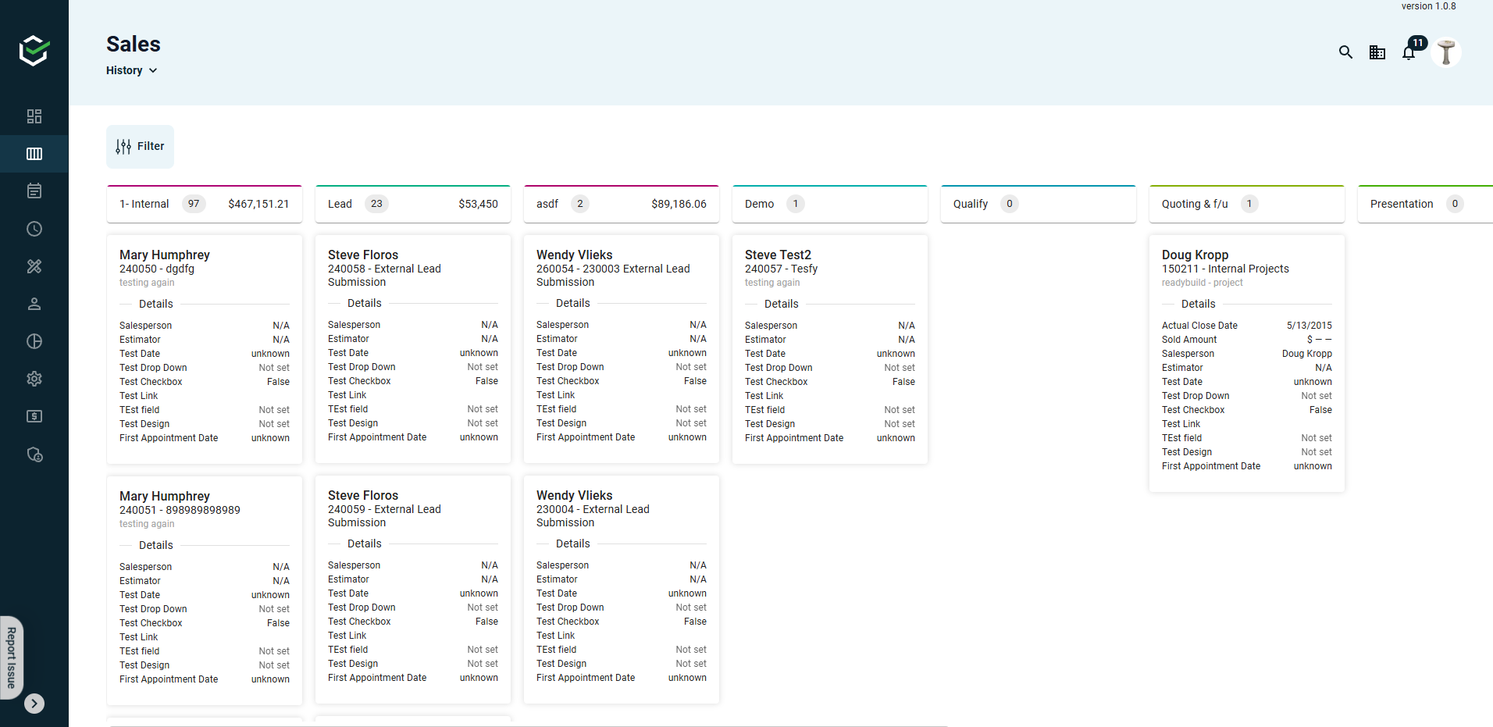Open the person contacts sidebar icon
Viewport: 1493px width, 727px height.
(x=34, y=304)
